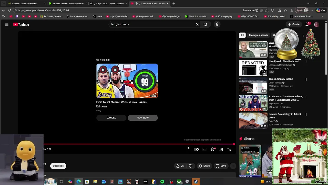
Task: Subscribe to the channel
Action: click(58, 166)
